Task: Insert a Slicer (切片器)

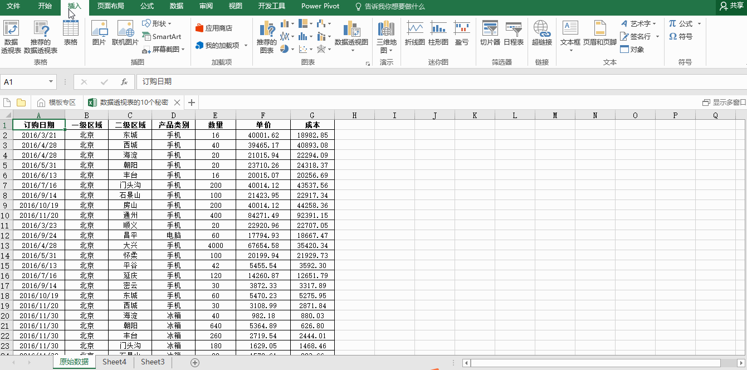Action: coord(490,33)
